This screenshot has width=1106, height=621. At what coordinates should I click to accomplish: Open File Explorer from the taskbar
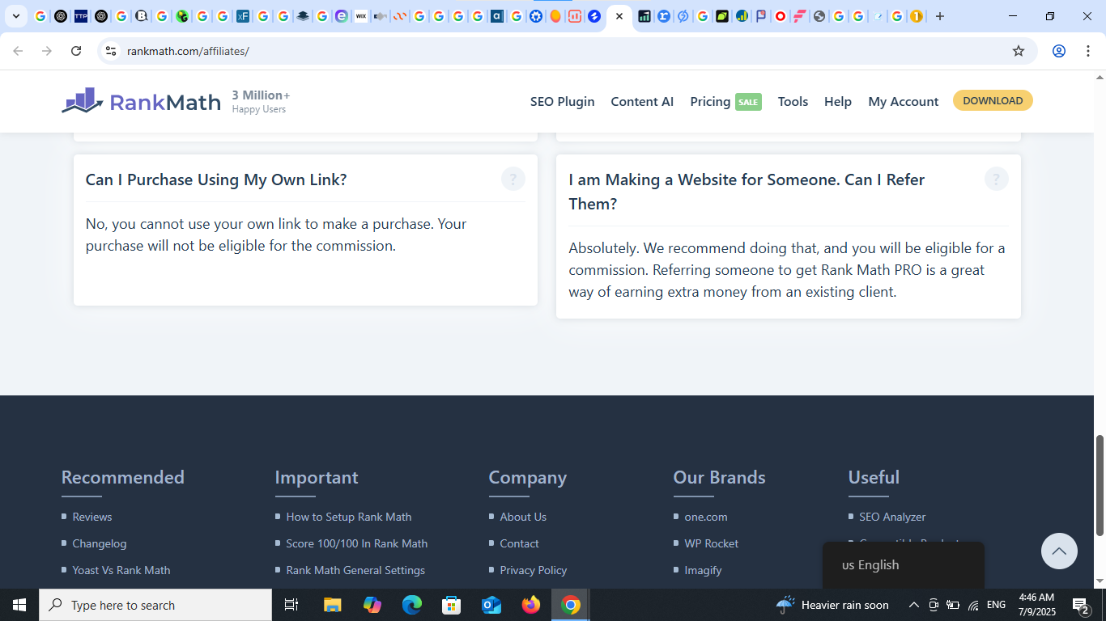pyautogui.click(x=332, y=605)
